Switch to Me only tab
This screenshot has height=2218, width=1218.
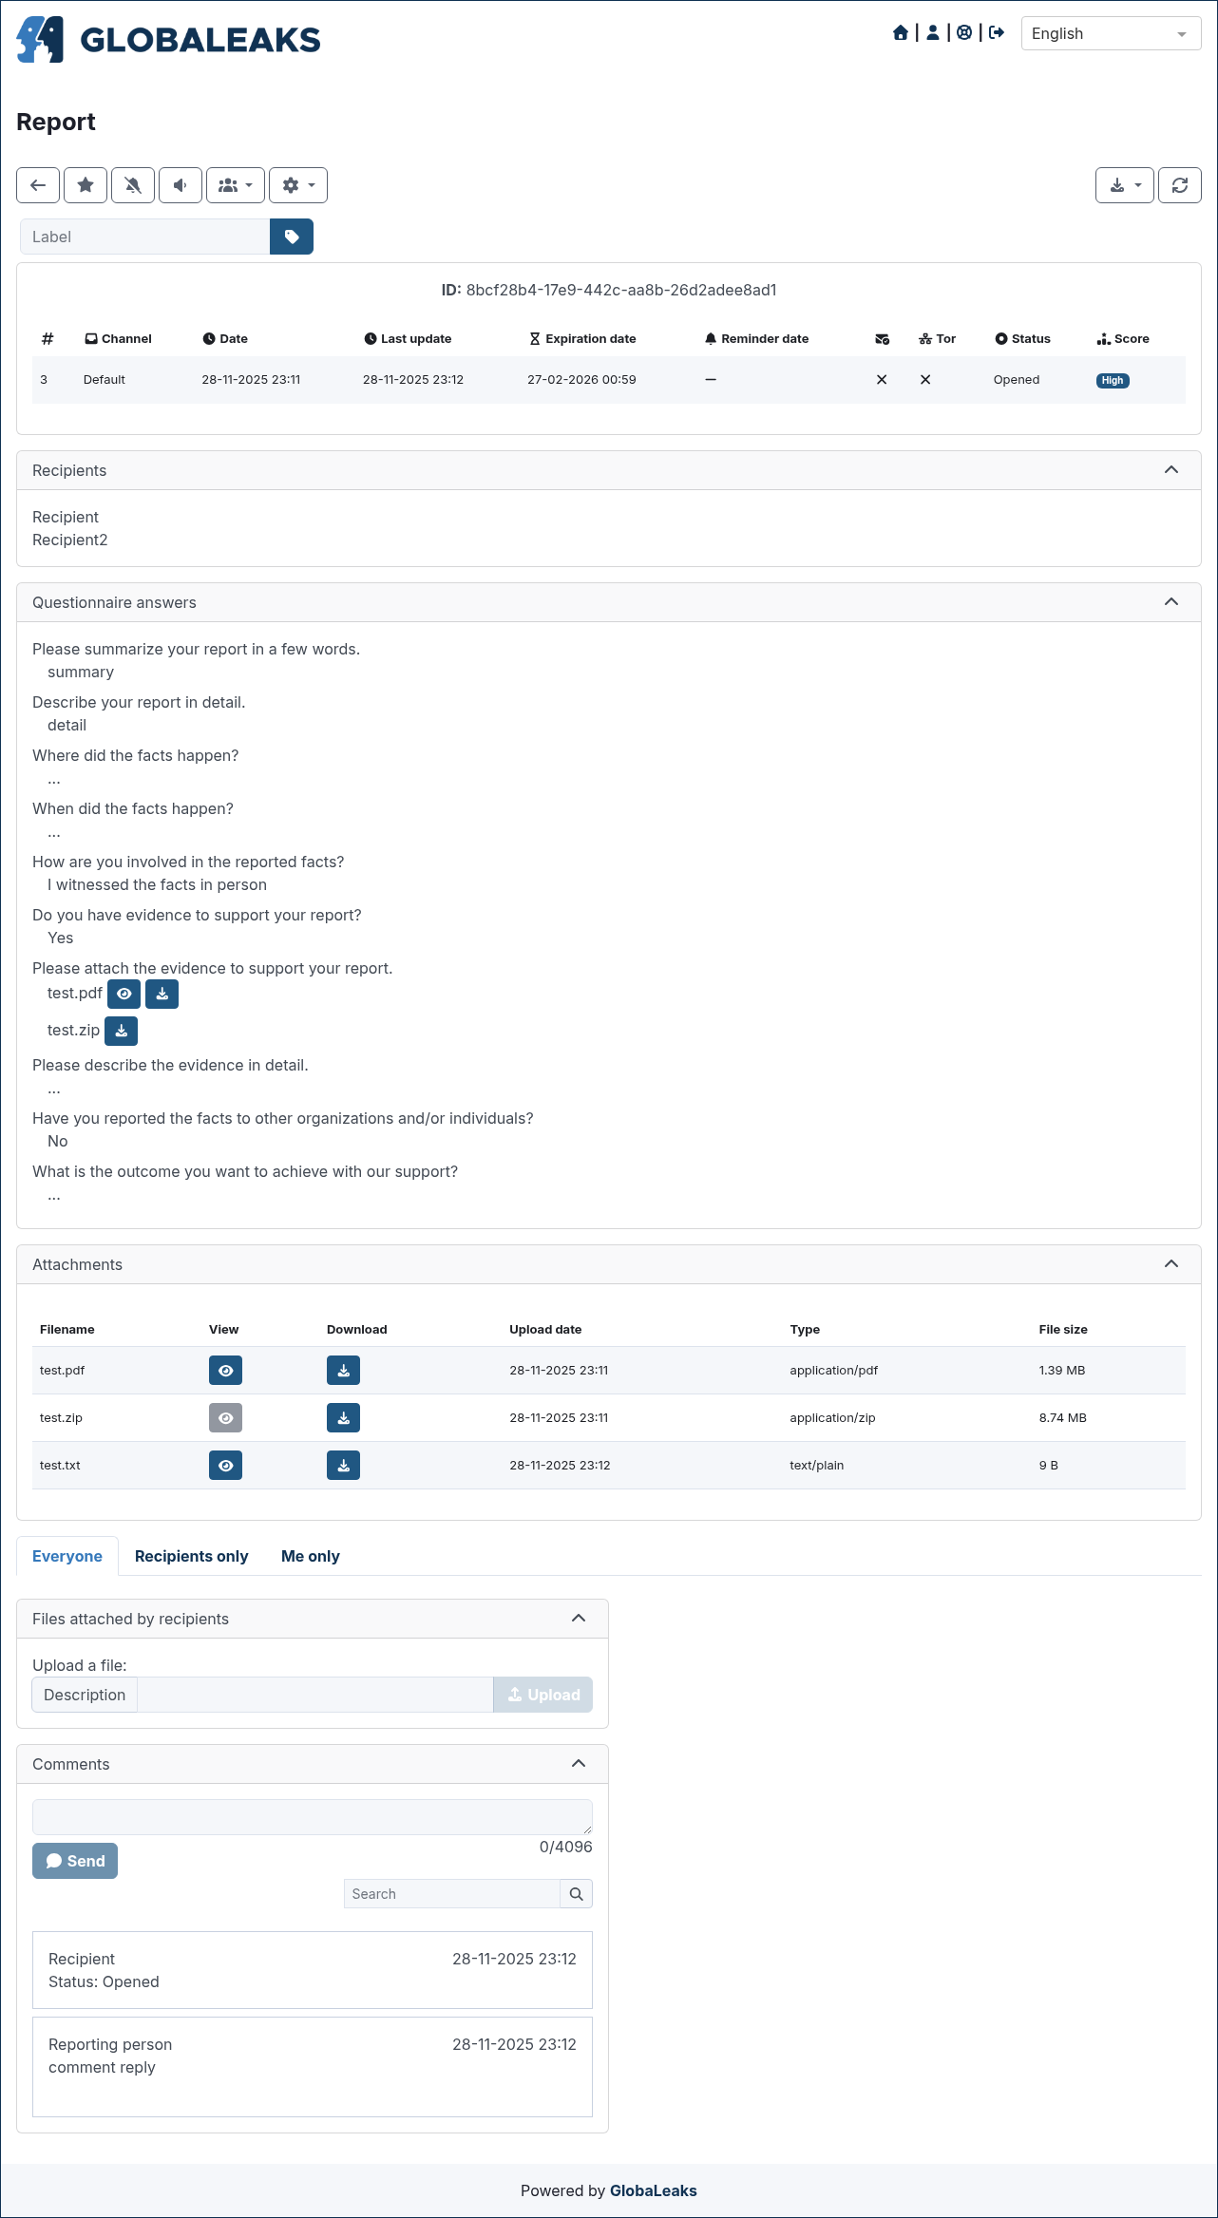311,1556
